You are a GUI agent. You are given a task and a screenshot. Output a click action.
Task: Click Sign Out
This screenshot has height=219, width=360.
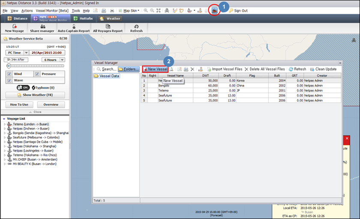tap(238, 11)
